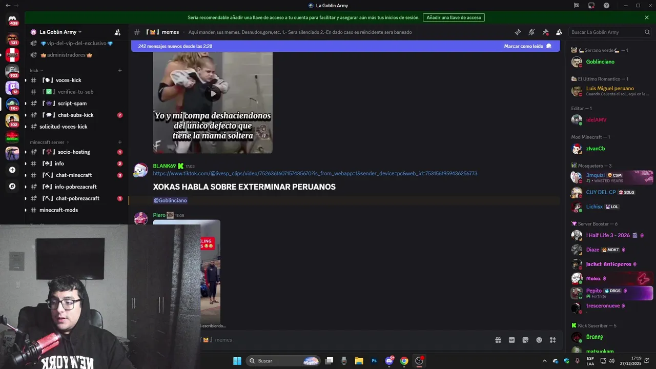Screen dimensions: 656x369
Task: Click search magnifier in Buscar La Goblin Army
Action: pos(647,32)
